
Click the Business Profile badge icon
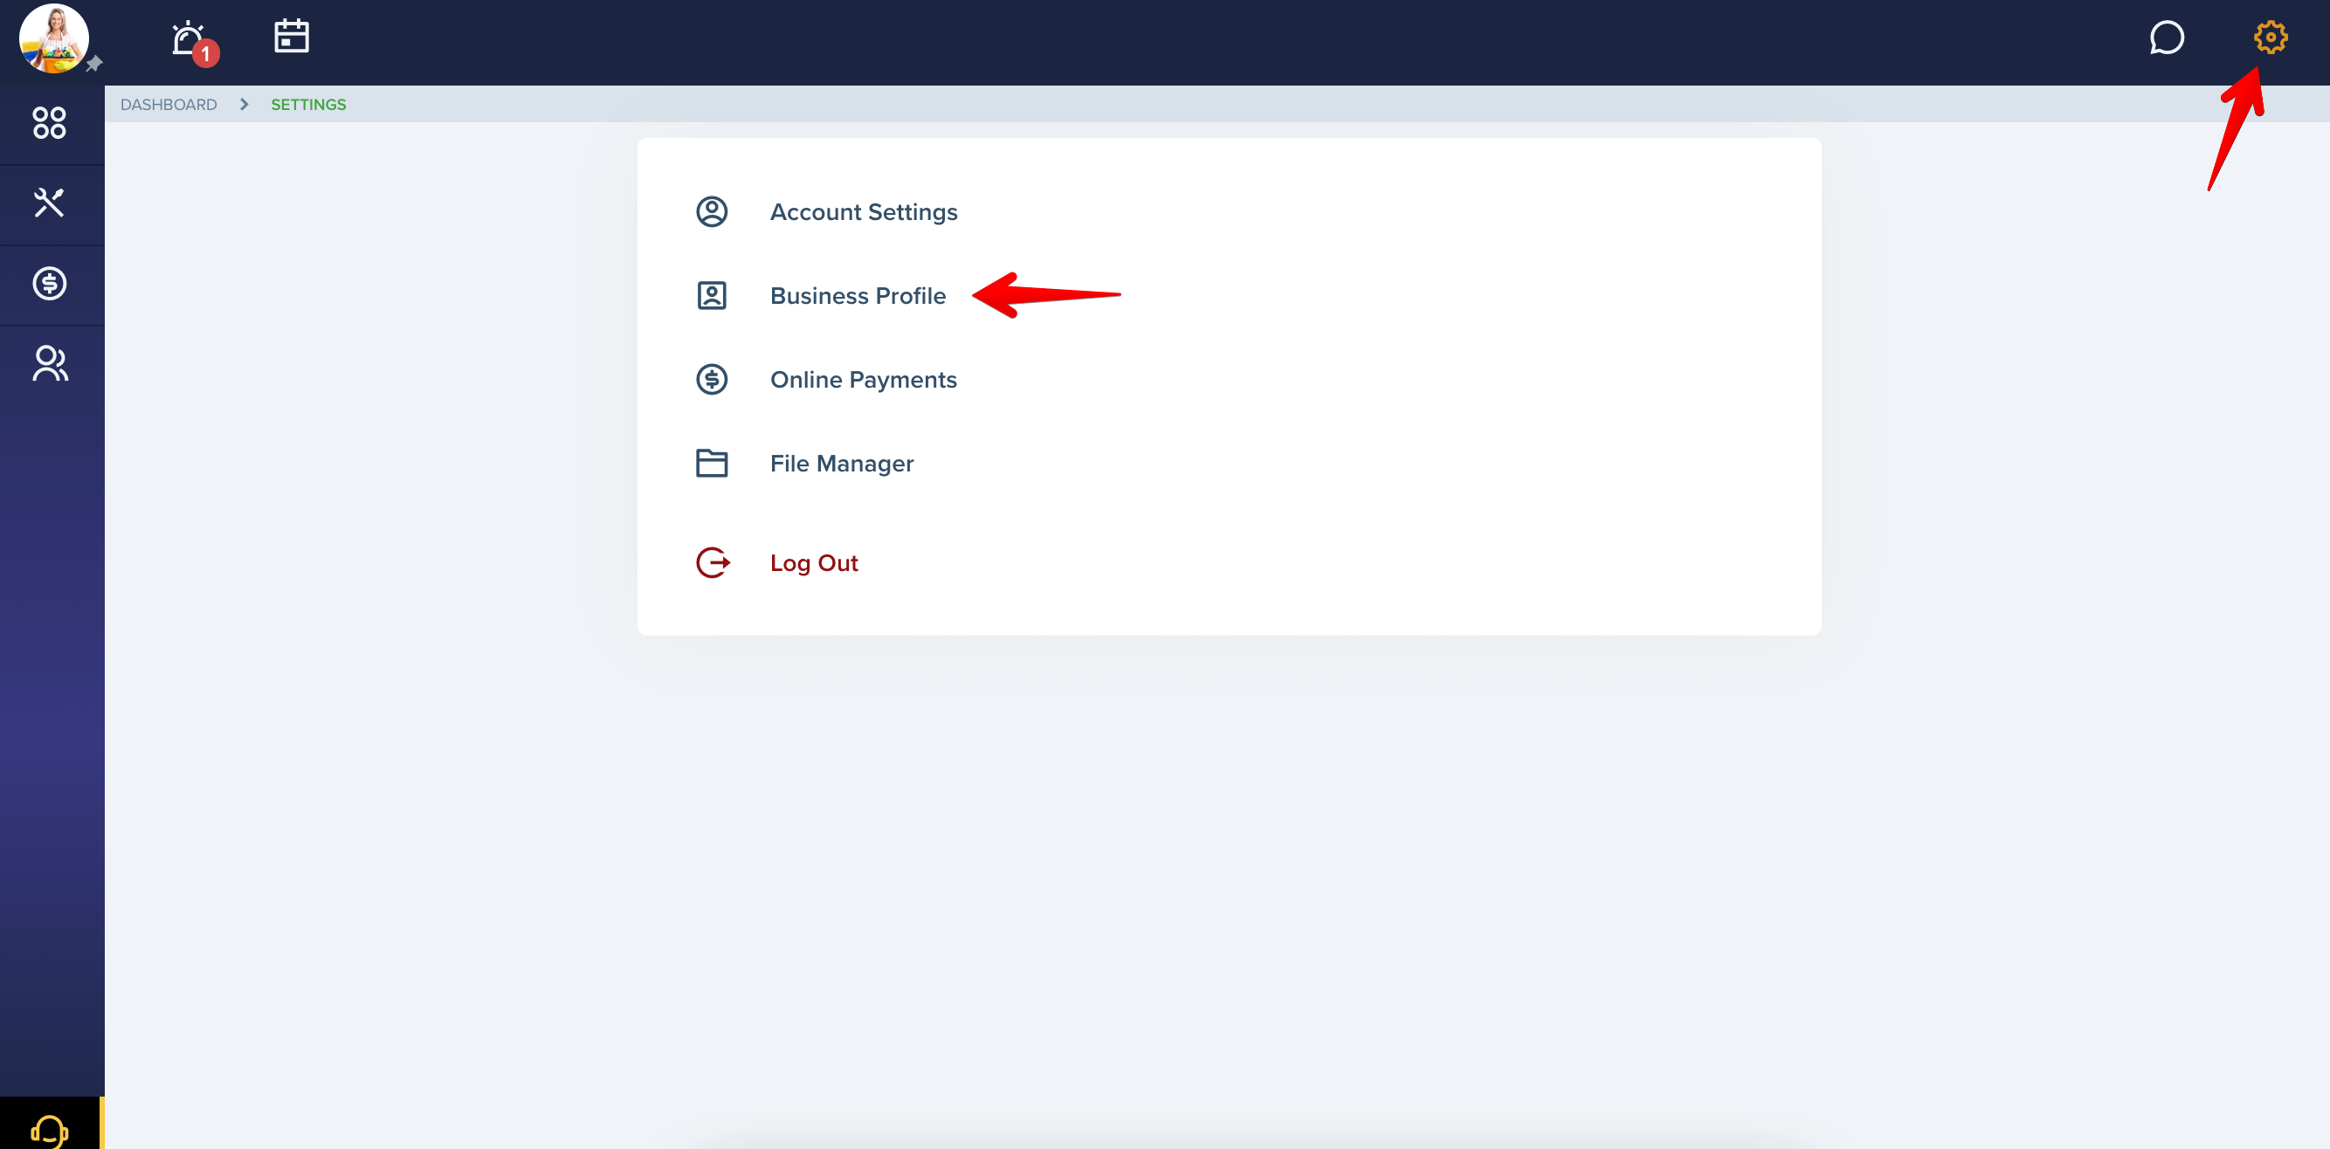tap(712, 297)
